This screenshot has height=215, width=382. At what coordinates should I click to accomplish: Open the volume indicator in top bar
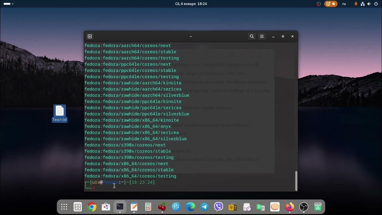point(369,4)
